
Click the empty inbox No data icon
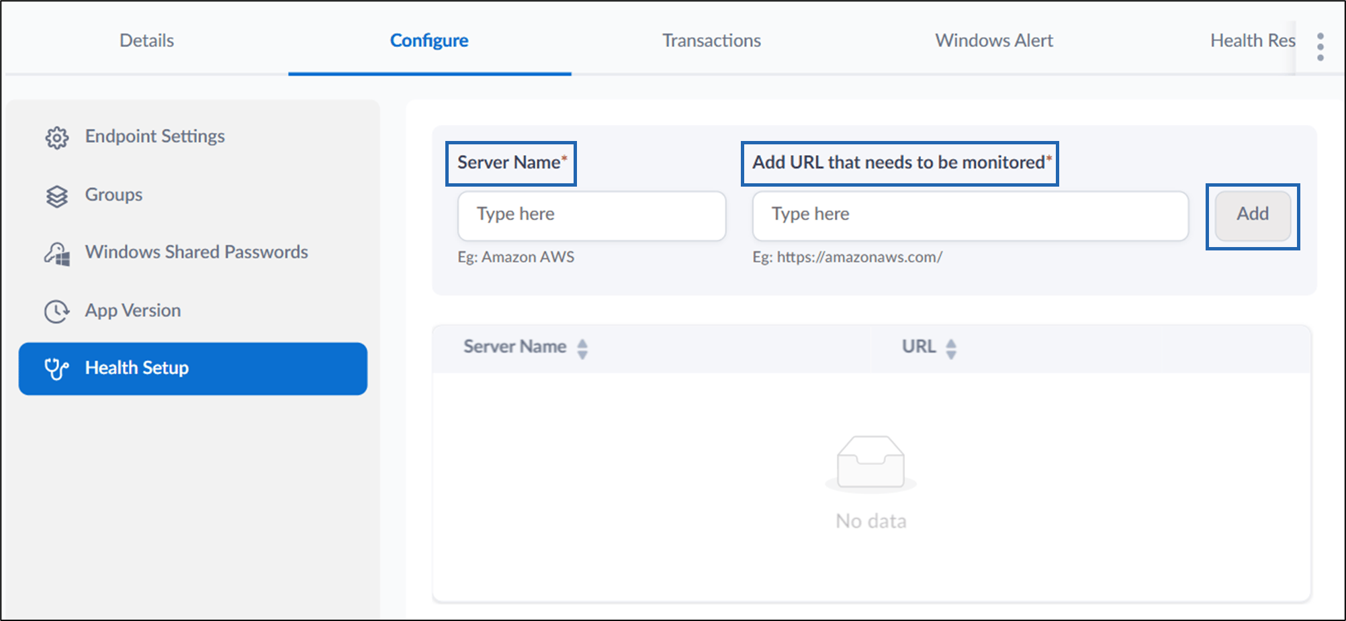pyautogui.click(x=871, y=463)
